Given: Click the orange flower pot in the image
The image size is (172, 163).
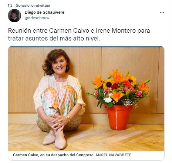Looking at the screenshot, I should (x=118, y=117).
